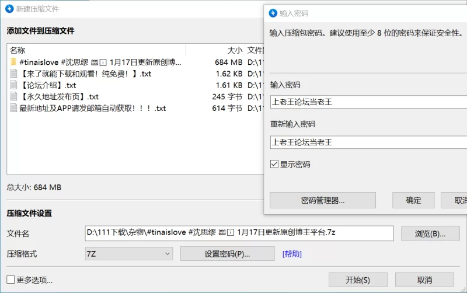Viewport: 467px width, 293px height.
Task: Click the file icon beside 【论坛介绍】.txt
Action: [13, 85]
